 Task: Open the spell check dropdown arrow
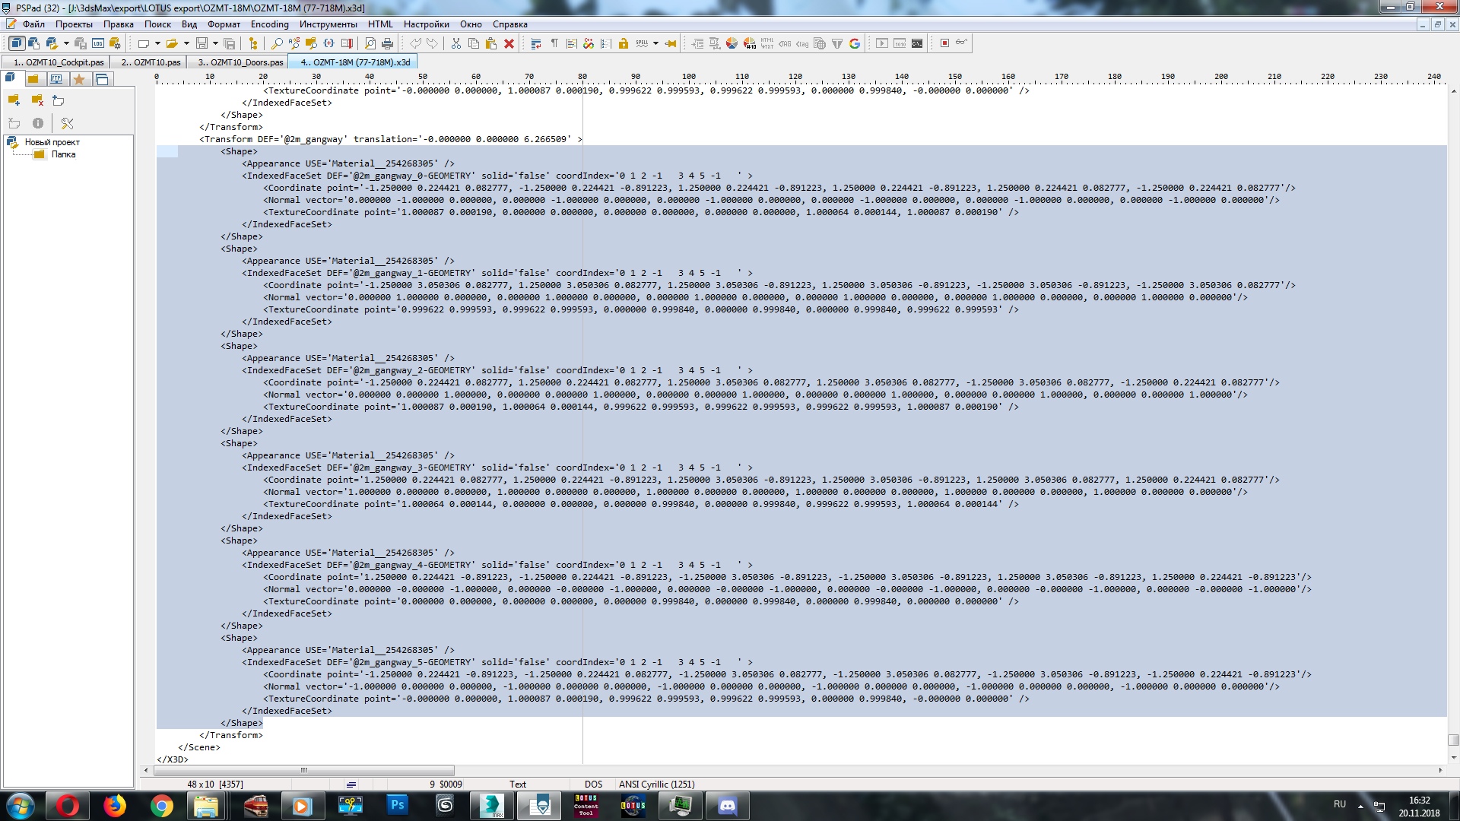click(x=655, y=43)
